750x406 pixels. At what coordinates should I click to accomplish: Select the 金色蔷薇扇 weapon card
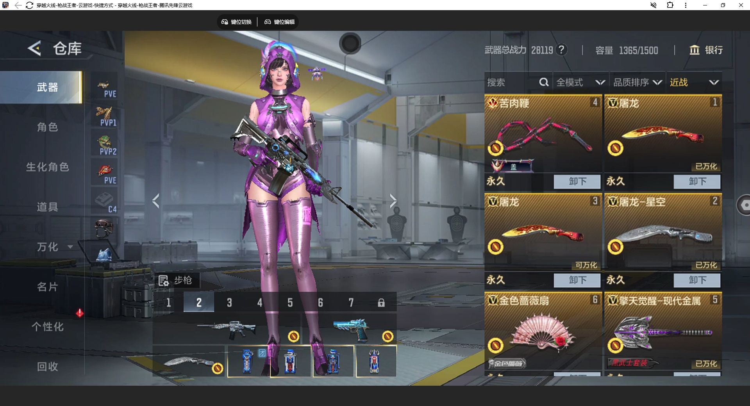pos(543,331)
